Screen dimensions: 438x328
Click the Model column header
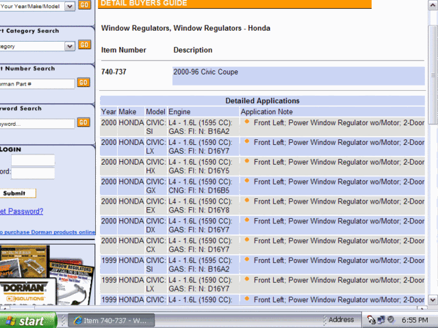click(x=155, y=112)
